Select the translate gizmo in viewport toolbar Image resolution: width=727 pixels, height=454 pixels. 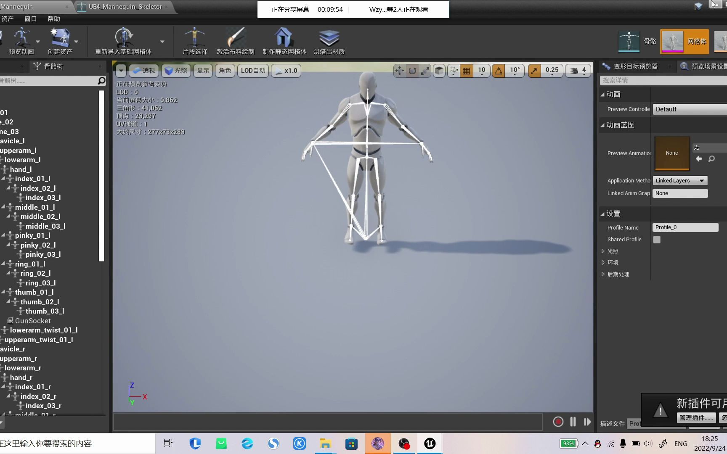pyautogui.click(x=399, y=71)
